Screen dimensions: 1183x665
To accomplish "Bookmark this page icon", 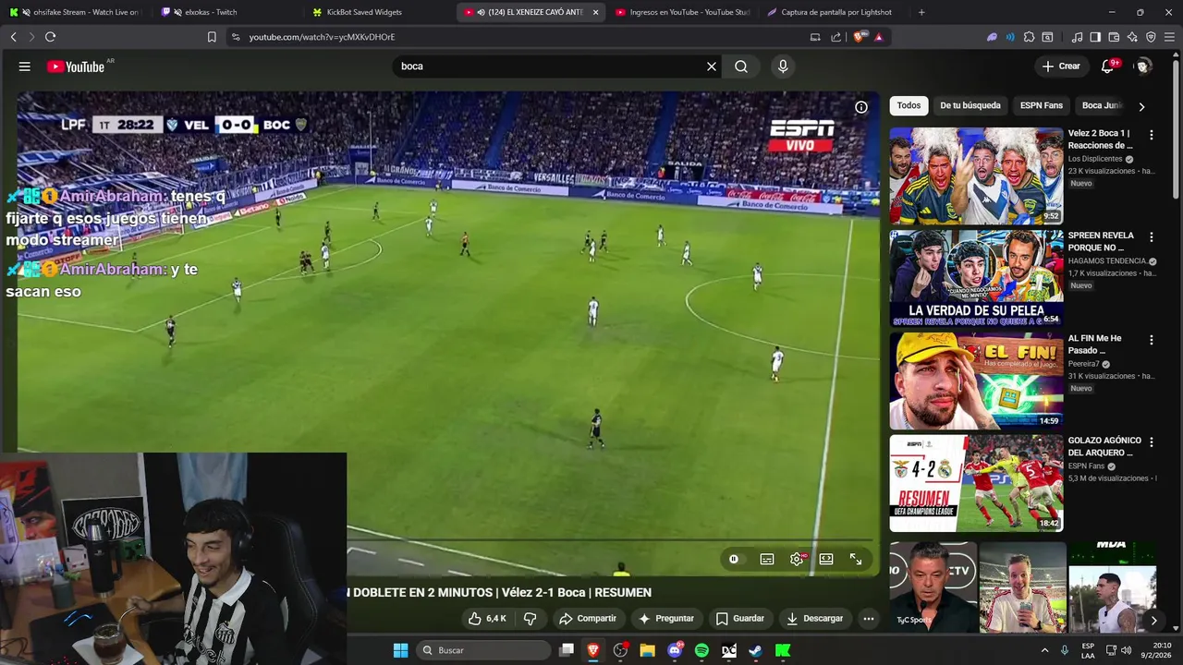I will pos(212,37).
